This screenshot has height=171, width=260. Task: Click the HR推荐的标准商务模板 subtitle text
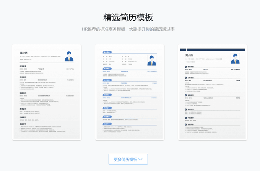click(128, 29)
